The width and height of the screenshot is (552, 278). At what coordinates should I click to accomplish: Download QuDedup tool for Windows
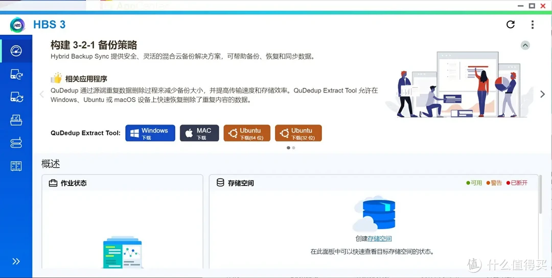tap(150, 133)
